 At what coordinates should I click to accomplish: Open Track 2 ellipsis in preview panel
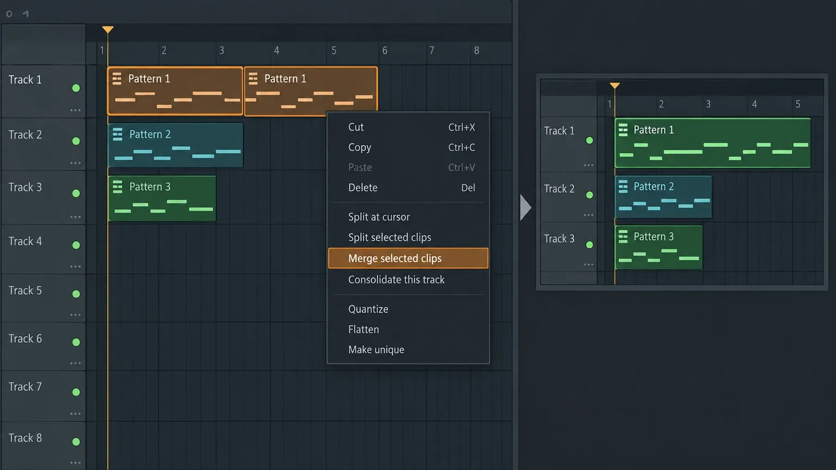click(588, 215)
